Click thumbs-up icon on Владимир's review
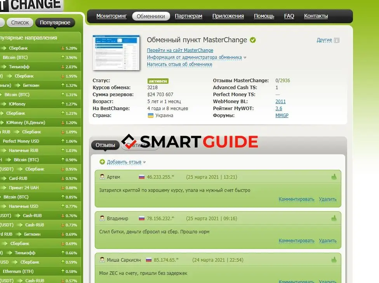The height and width of the screenshot is (283, 379). [334, 219]
